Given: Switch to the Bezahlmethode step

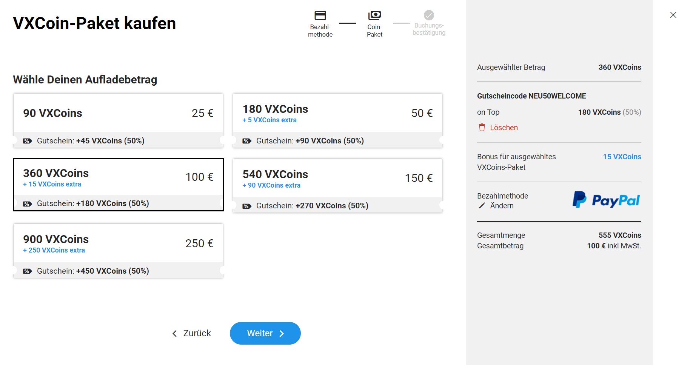Looking at the screenshot, I should (x=320, y=23).
